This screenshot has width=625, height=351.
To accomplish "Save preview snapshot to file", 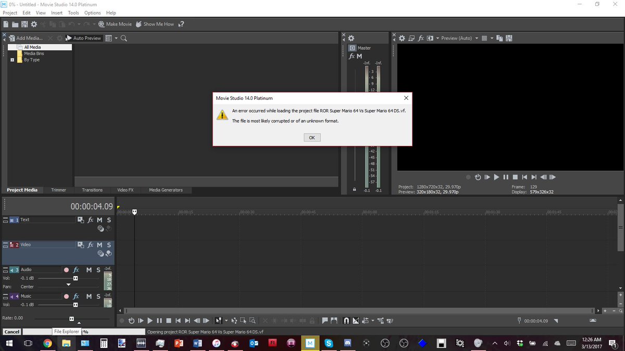I will point(509,38).
